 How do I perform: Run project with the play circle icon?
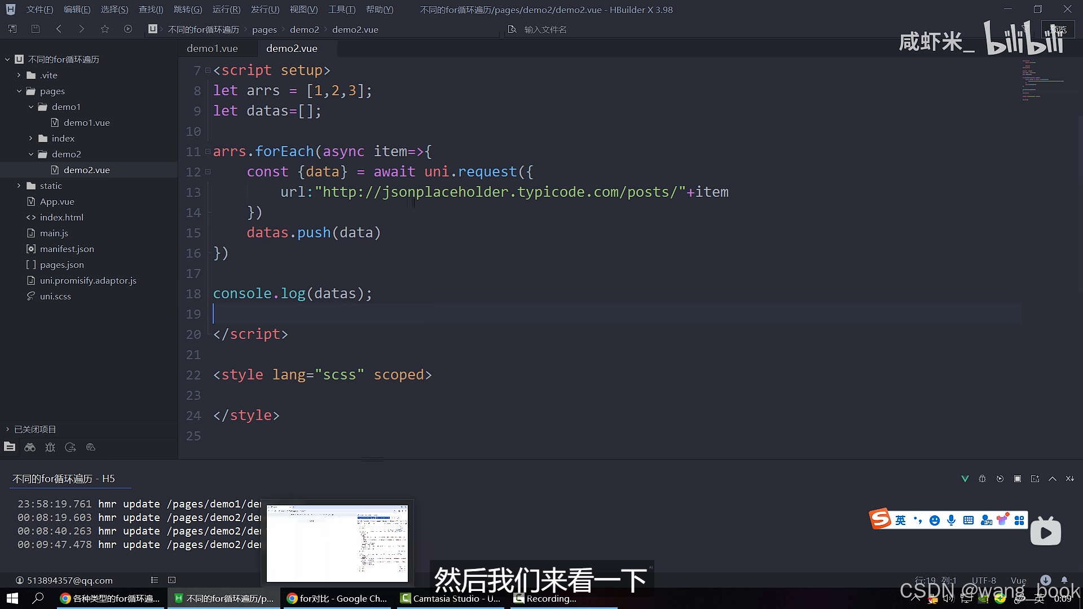(128, 29)
